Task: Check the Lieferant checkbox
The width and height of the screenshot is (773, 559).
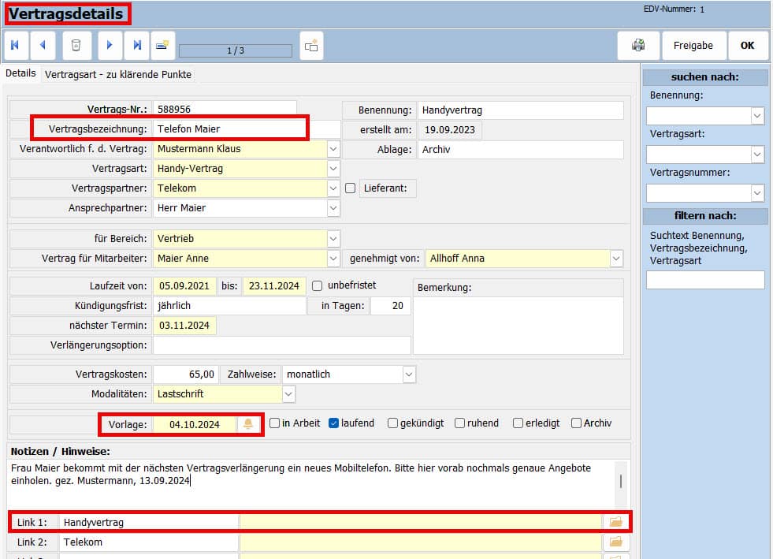Action: (x=351, y=188)
